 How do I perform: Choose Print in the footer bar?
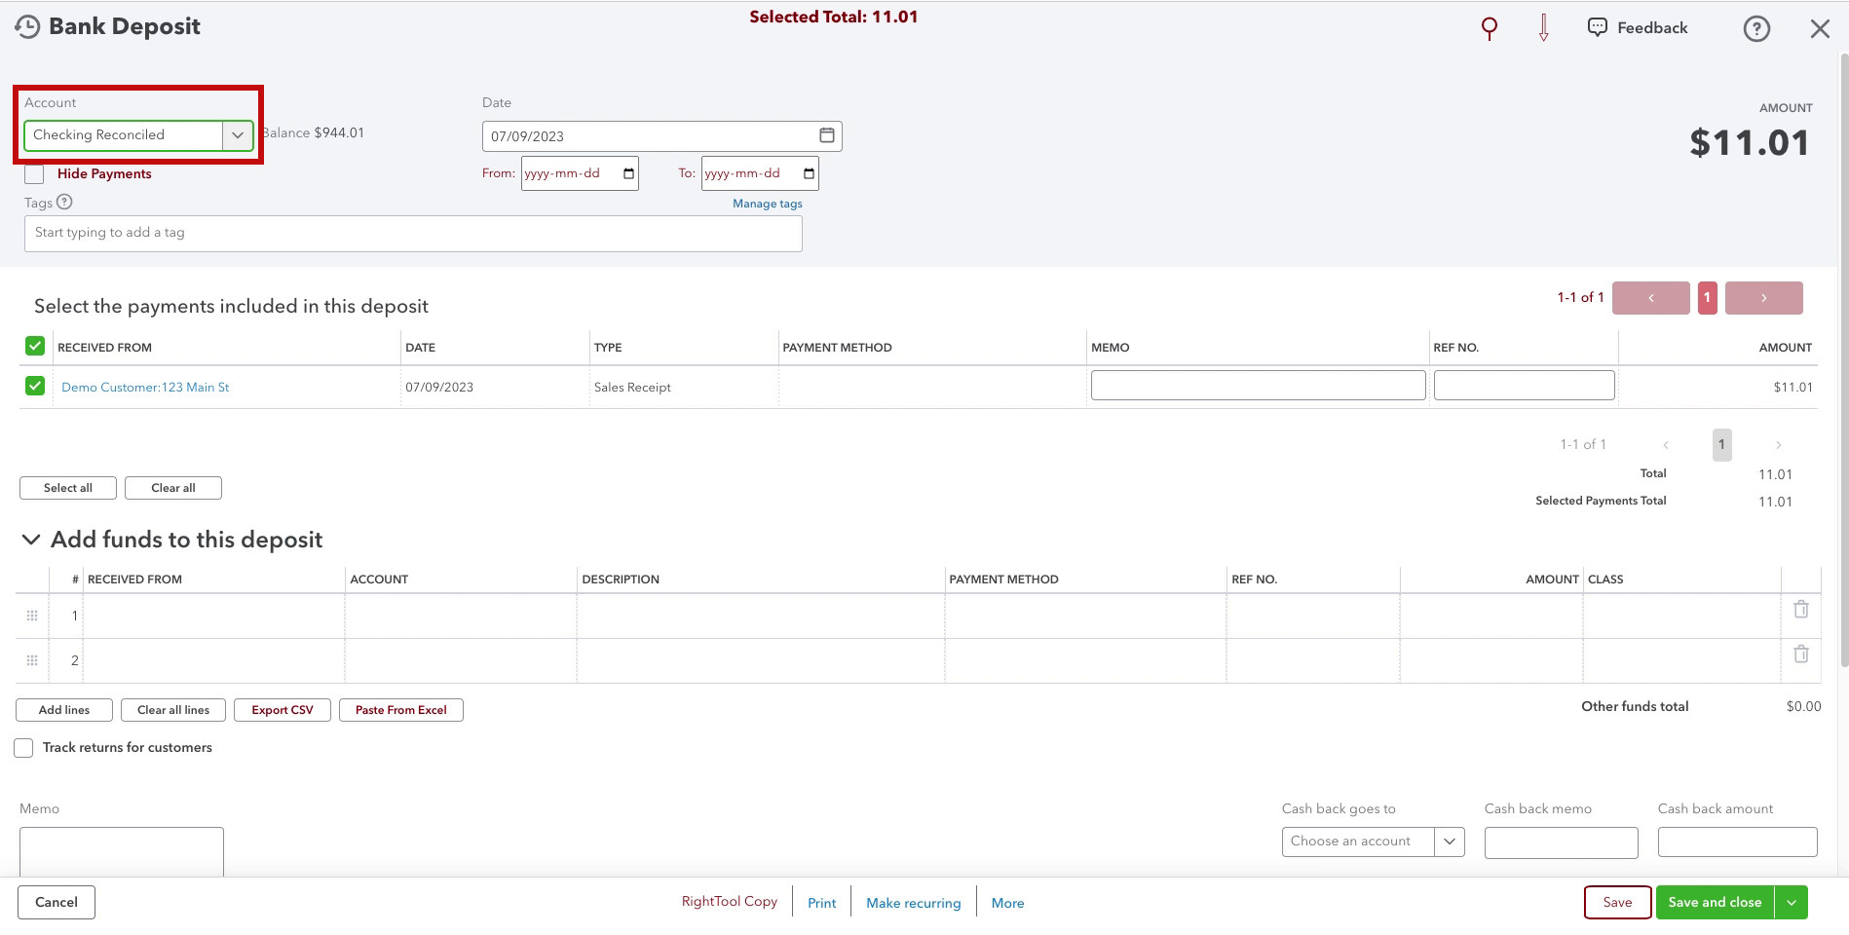click(x=821, y=904)
